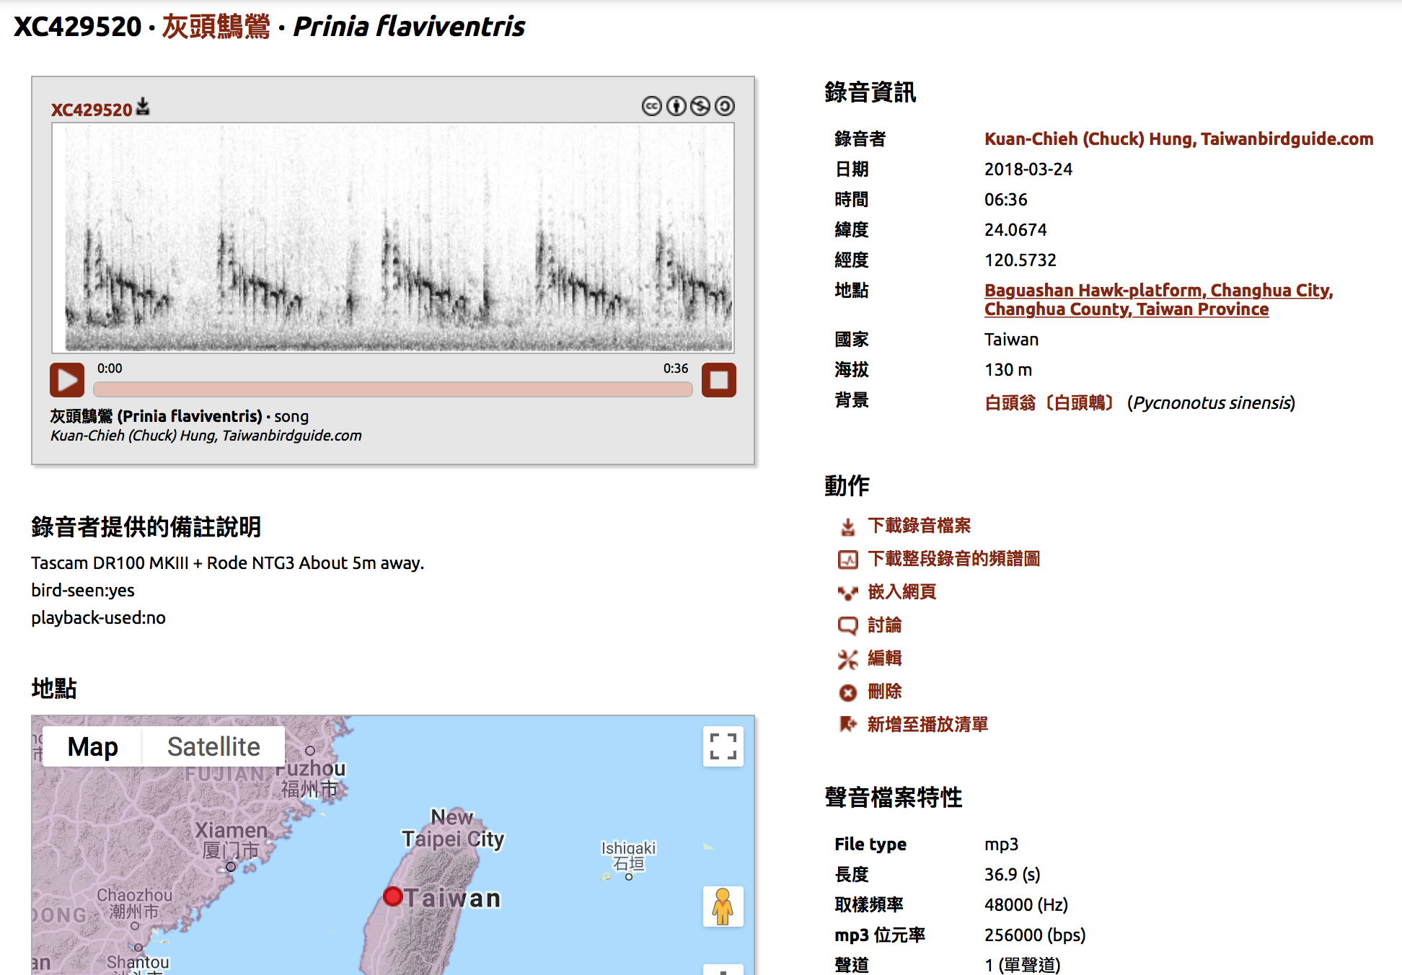Select the Map view tab
Screen dimensions: 1402x975
(93, 747)
